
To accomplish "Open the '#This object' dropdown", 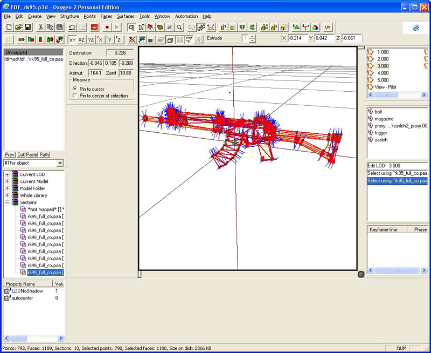I will coord(60,163).
